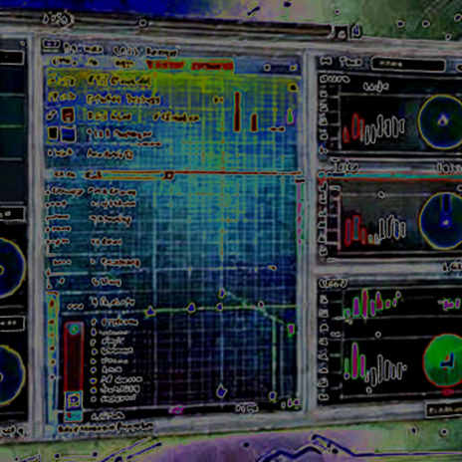Toggle the last empty radio button in the dark list
Image resolution: width=462 pixels, height=462 pixels.
coord(94,399)
